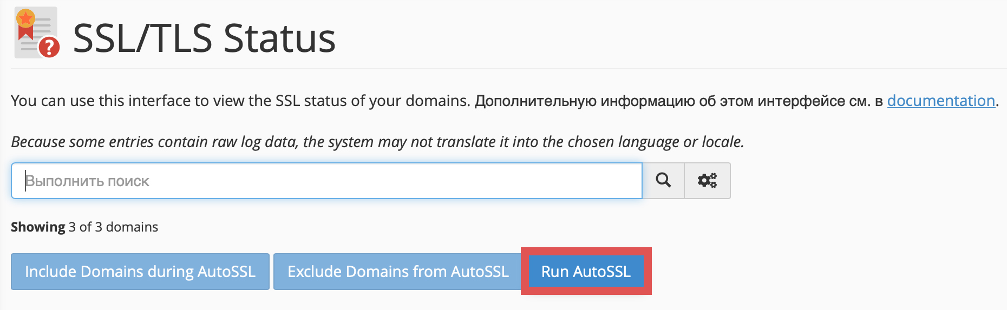1007x310 pixels.
Task: Click the SSL/TLS Status page heading
Action: click(x=204, y=38)
